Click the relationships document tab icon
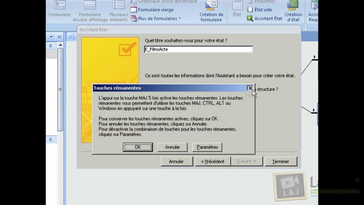The height and width of the screenshot is (205, 364). click(x=71, y=37)
